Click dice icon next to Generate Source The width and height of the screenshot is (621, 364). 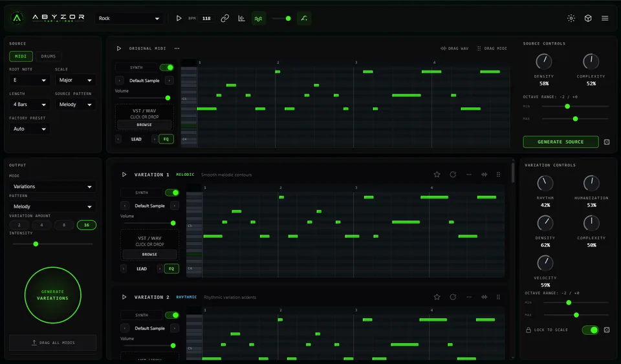(607, 142)
